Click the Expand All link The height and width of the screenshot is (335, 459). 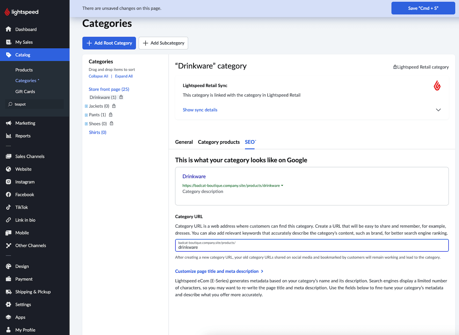pyautogui.click(x=124, y=76)
